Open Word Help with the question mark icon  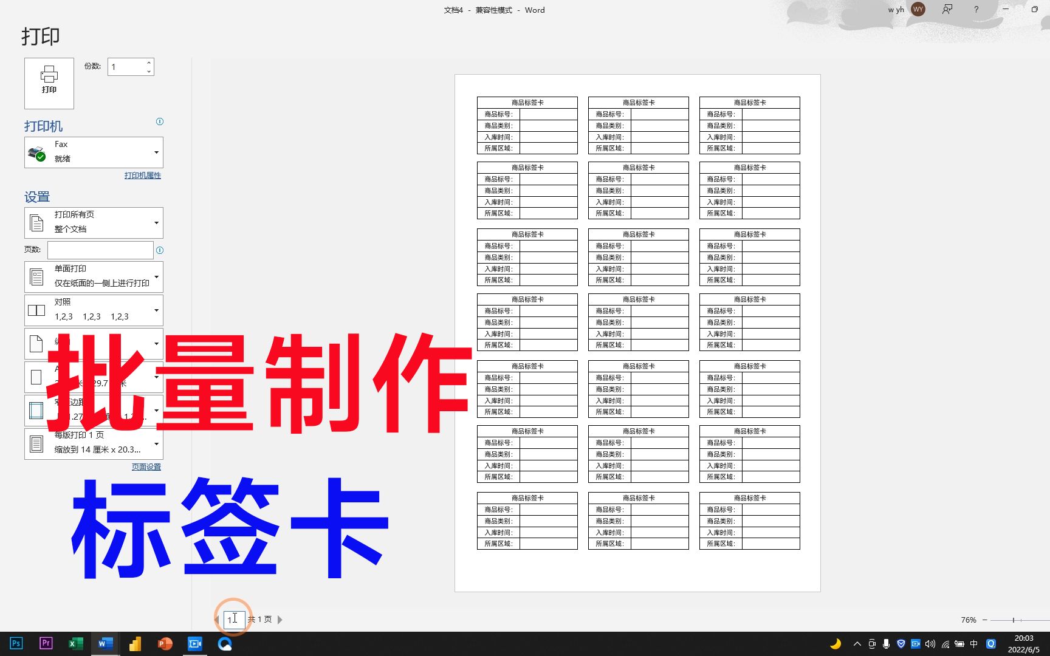click(975, 10)
